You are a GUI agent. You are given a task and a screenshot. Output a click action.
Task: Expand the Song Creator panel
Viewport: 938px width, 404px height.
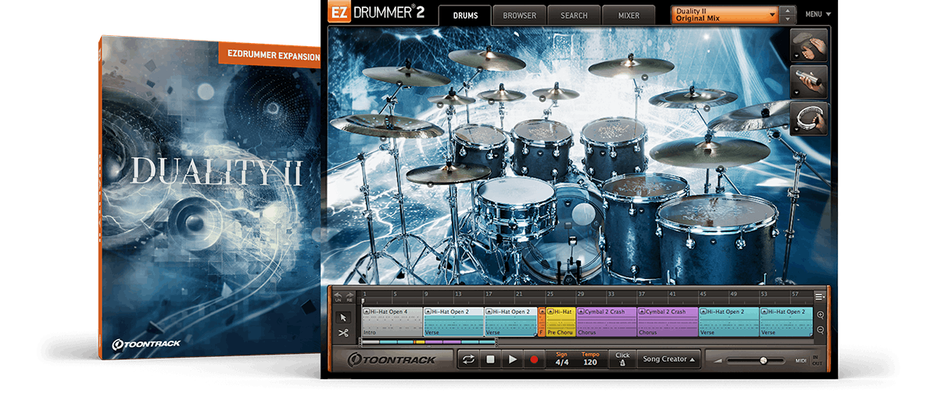(x=667, y=359)
